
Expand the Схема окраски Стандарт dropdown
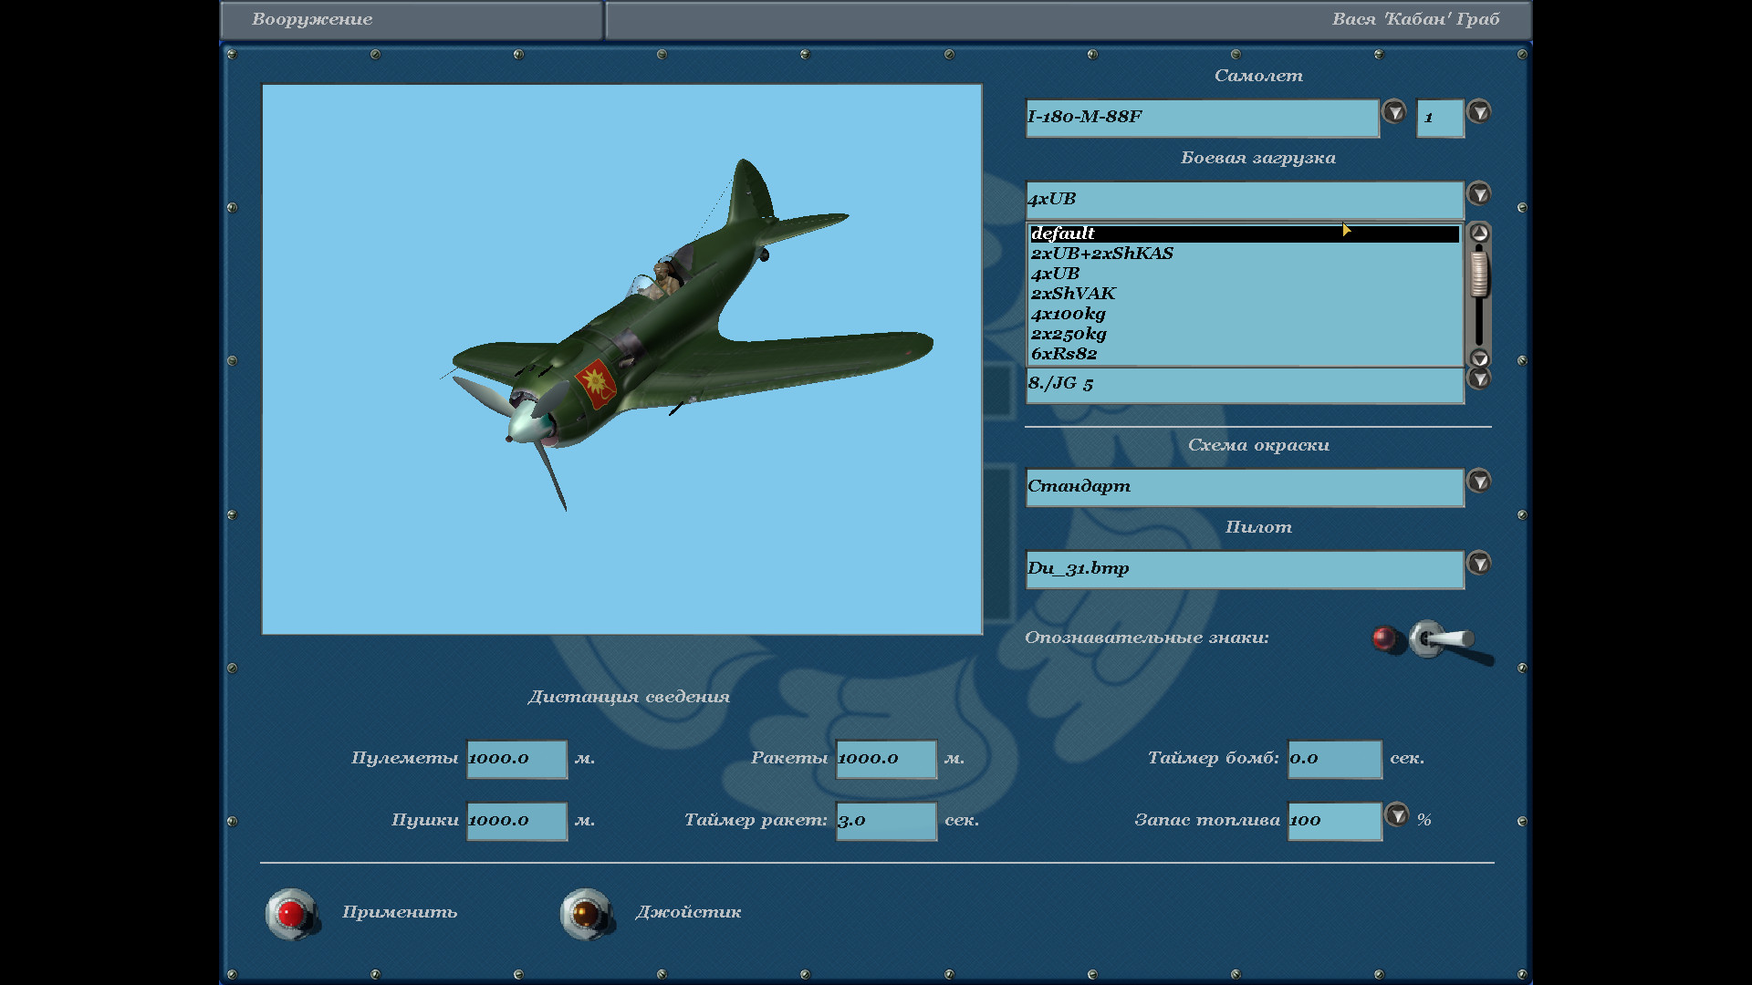click(1478, 481)
